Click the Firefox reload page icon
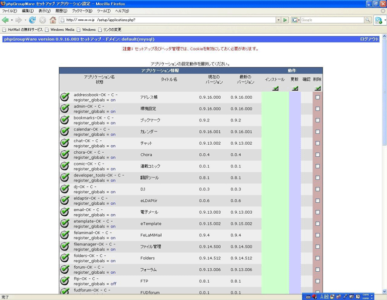This screenshot has height=300, width=387. (32, 20)
